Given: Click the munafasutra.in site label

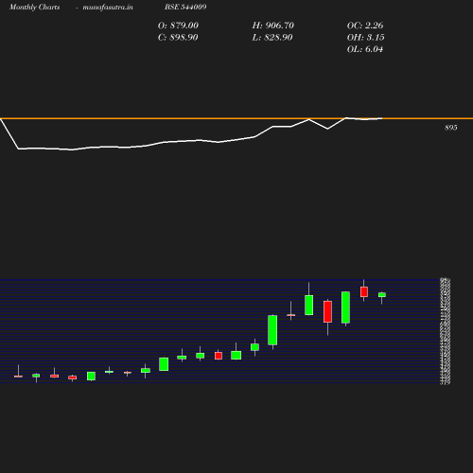Looking at the screenshot, I should 108,8.
